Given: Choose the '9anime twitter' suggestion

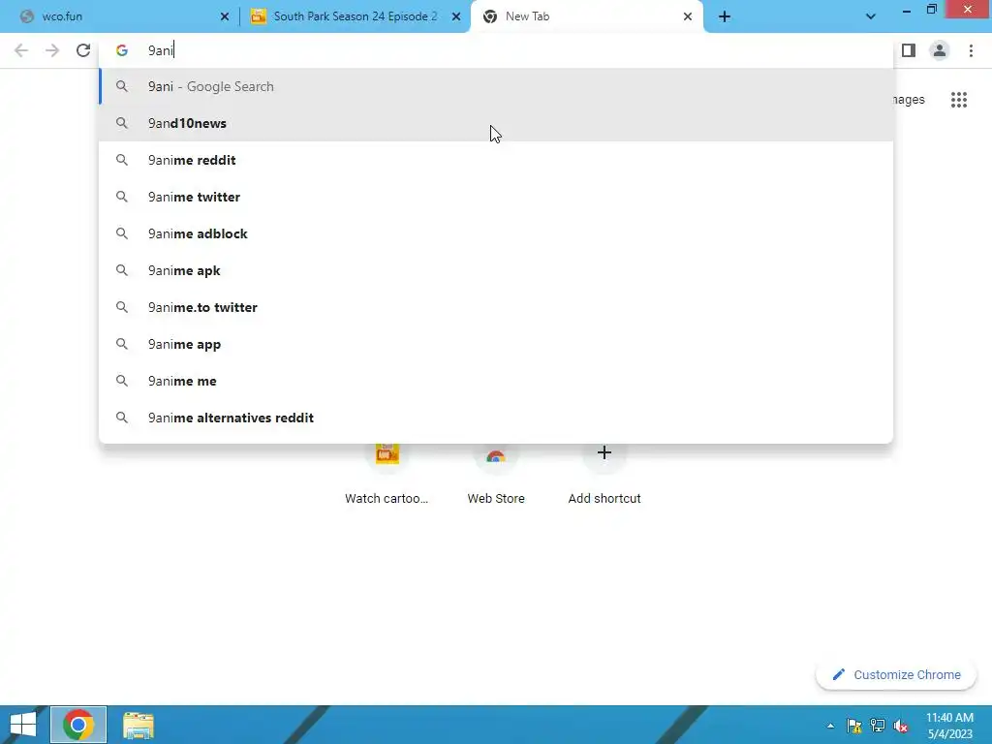Looking at the screenshot, I should [x=496, y=197].
